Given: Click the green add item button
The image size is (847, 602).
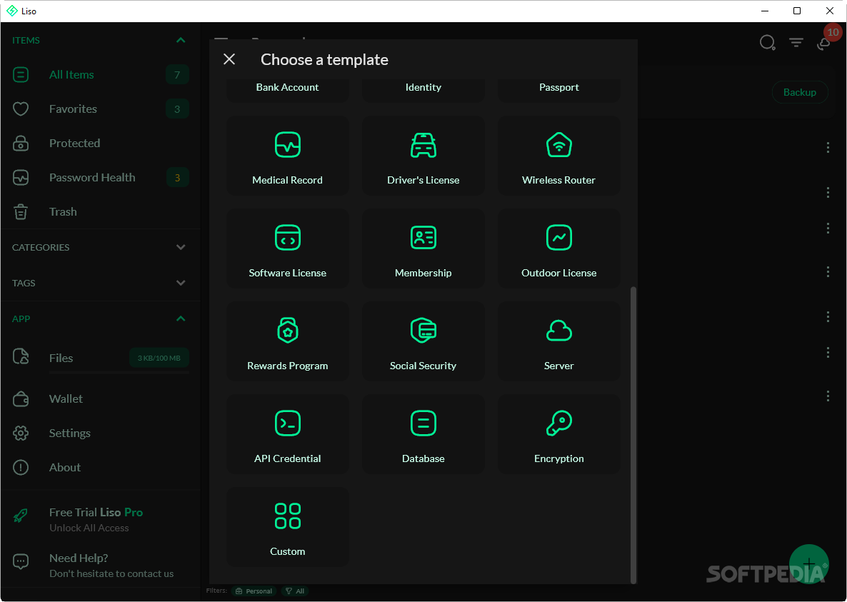Looking at the screenshot, I should click(808, 564).
